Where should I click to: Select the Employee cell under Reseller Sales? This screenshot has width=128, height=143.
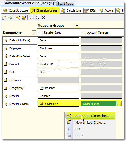58,48
